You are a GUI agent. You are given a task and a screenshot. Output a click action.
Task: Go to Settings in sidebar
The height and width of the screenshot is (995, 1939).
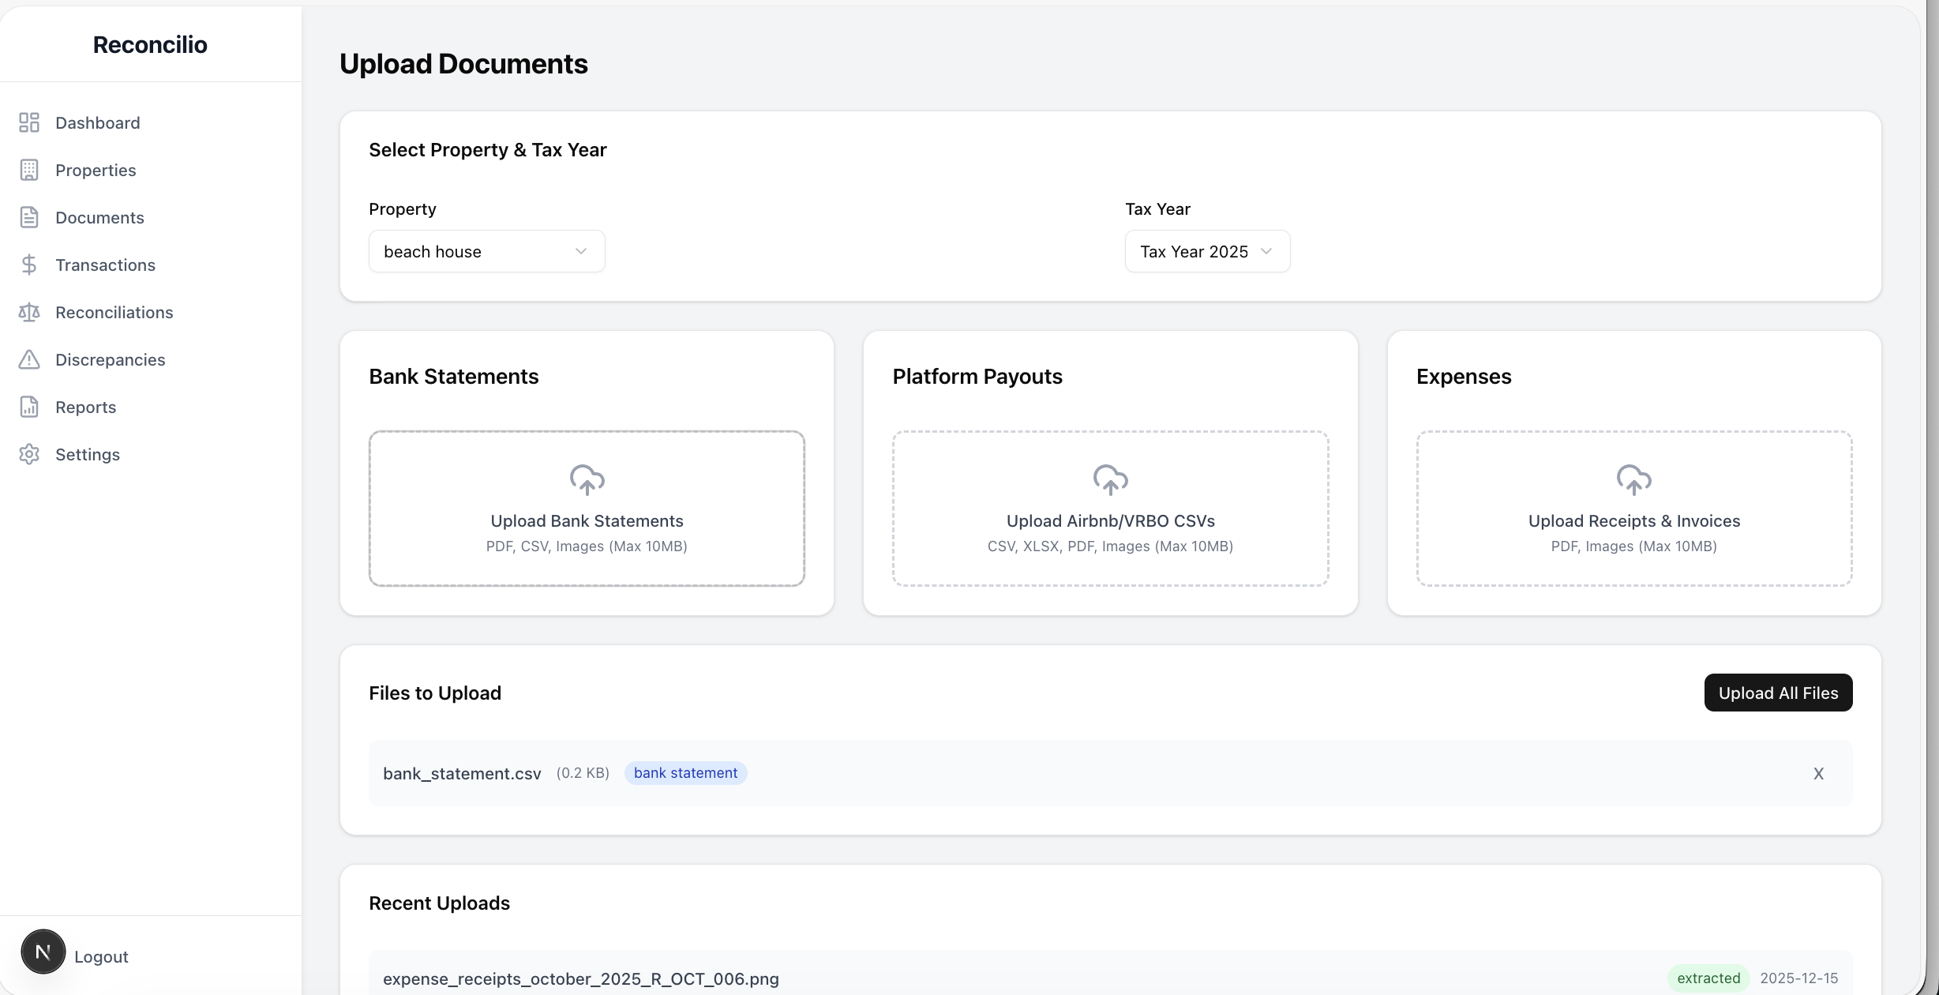click(x=88, y=454)
